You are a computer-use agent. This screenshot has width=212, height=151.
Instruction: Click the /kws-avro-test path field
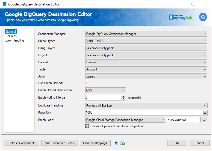click(183, 120)
